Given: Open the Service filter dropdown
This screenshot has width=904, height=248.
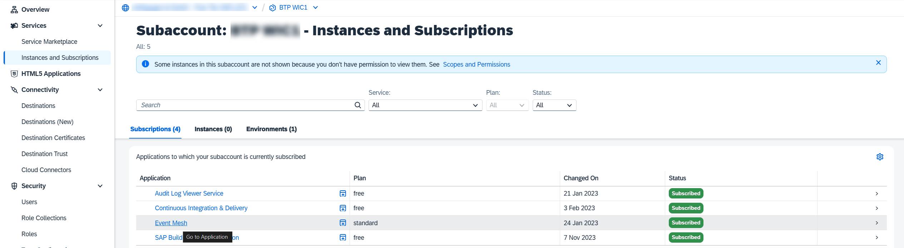Looking at the screenshot, I should click(425, 105).
